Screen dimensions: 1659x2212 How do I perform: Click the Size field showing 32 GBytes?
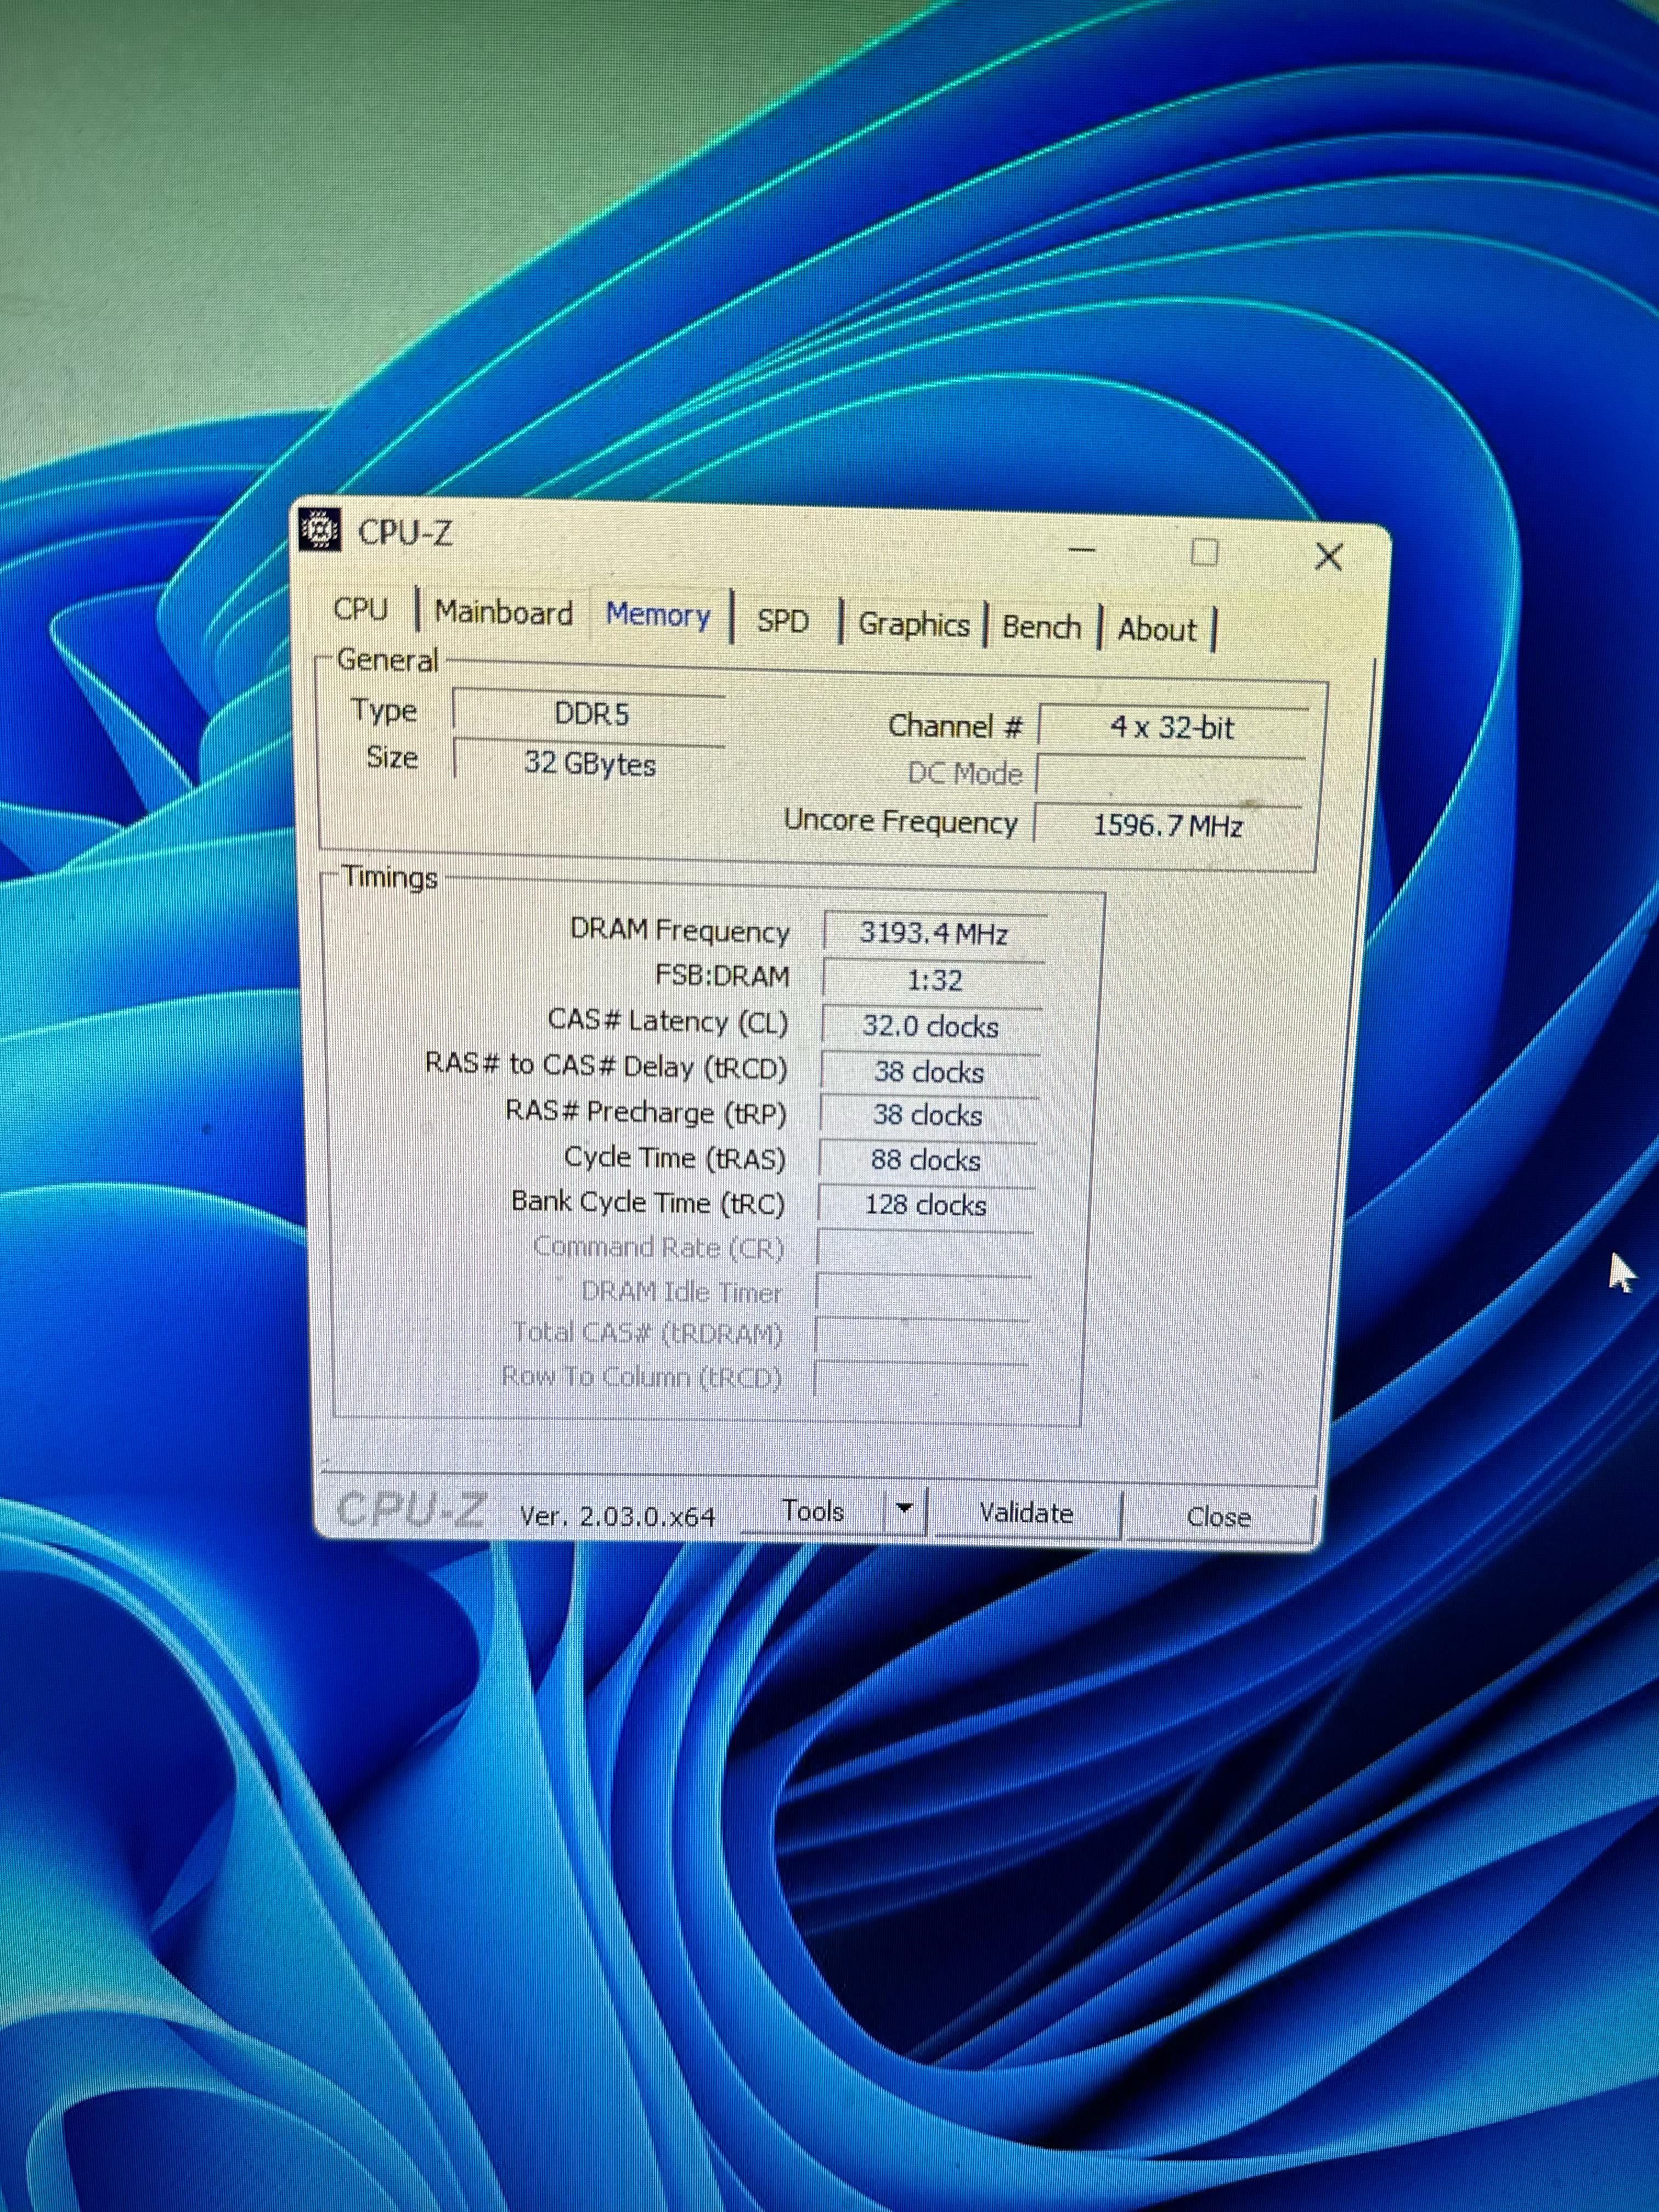pos(590,763)
